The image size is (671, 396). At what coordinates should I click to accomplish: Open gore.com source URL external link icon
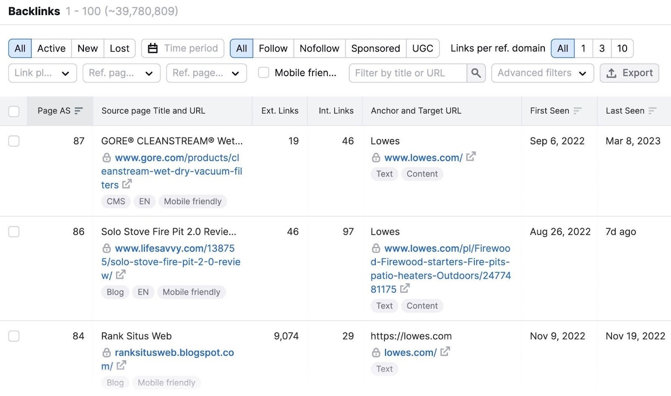pyautogui.click(x=127, y=184)
